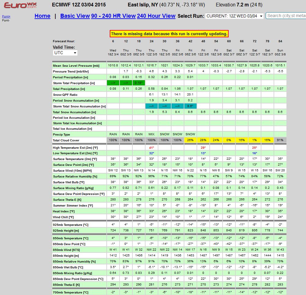
Task: Click the Surface Temperature (2m) row label
Action: pos(76,159)
